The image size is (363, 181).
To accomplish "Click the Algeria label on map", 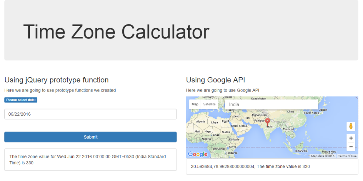I will click(201, 122).
